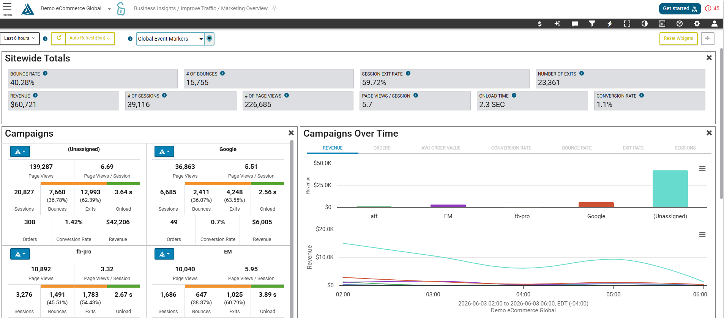Switch to the SESSIONS tab
The image size is (724, 318).
[x=685, y=148]
